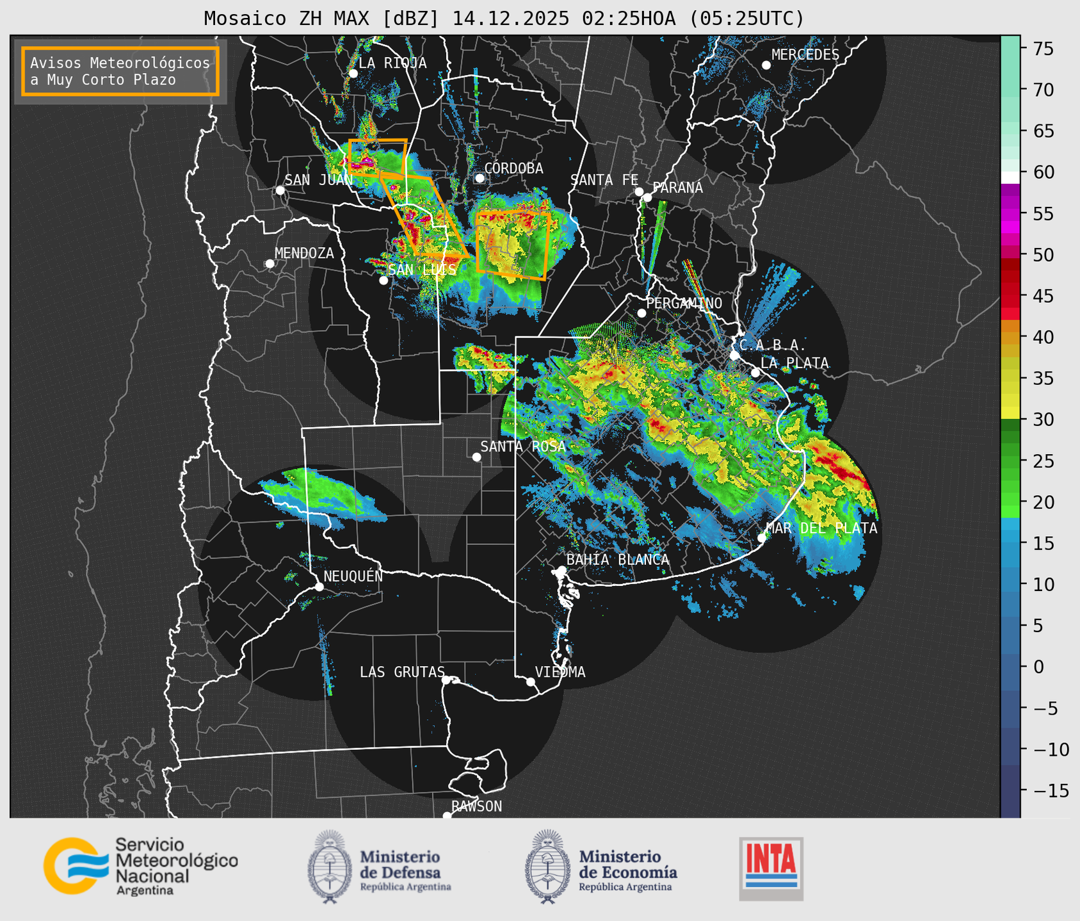The height and width of the screenshot is (921, 1080).
Task: Click the PARANÁ city label
Action: [677, 188]
